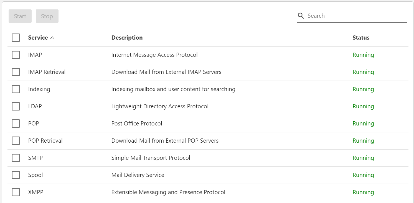Select the Lightweight Directory Access Protocol description
The height and width of the screenshot is (203, 414).
tap(160, 106)
